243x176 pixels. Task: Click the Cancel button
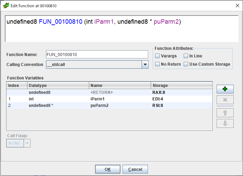tap(135, 169)
